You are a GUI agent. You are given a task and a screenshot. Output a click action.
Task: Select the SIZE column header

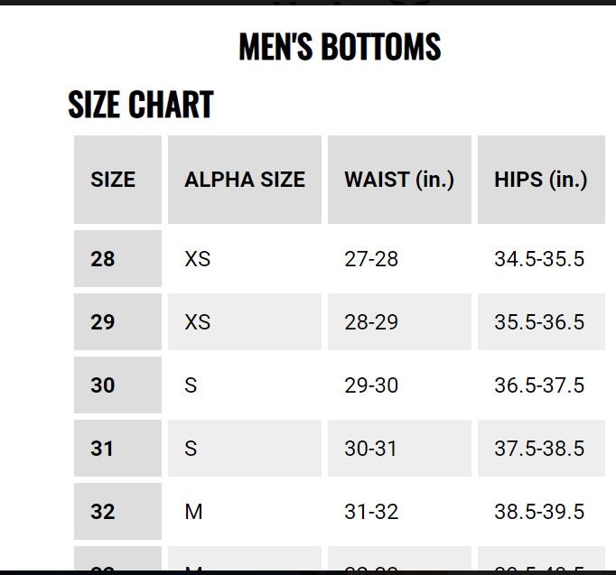pos(113,180)
